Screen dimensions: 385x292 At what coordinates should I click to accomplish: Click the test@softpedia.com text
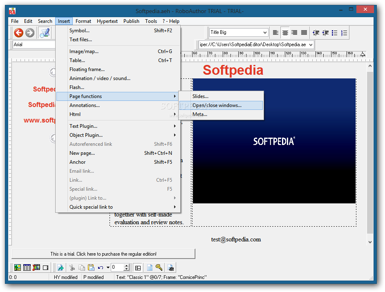tap(236, 239)
